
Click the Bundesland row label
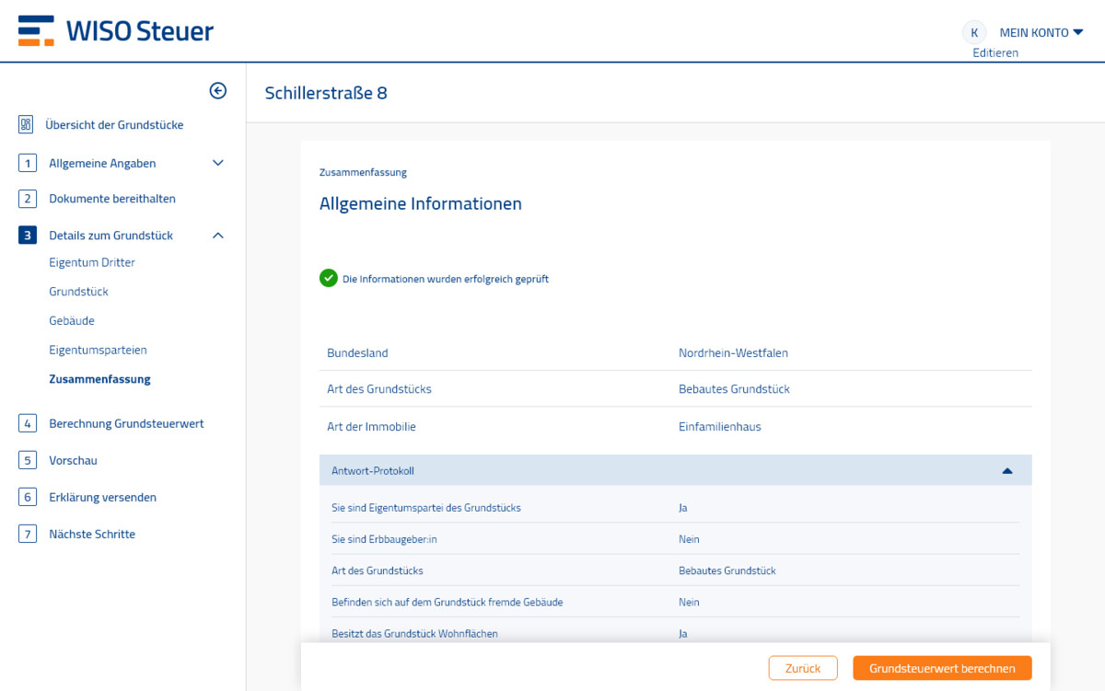tap(357, 352)
